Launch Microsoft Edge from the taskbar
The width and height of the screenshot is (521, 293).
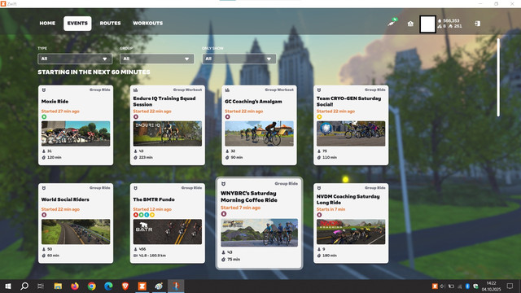pyautogui.click(x=108, y=286)
